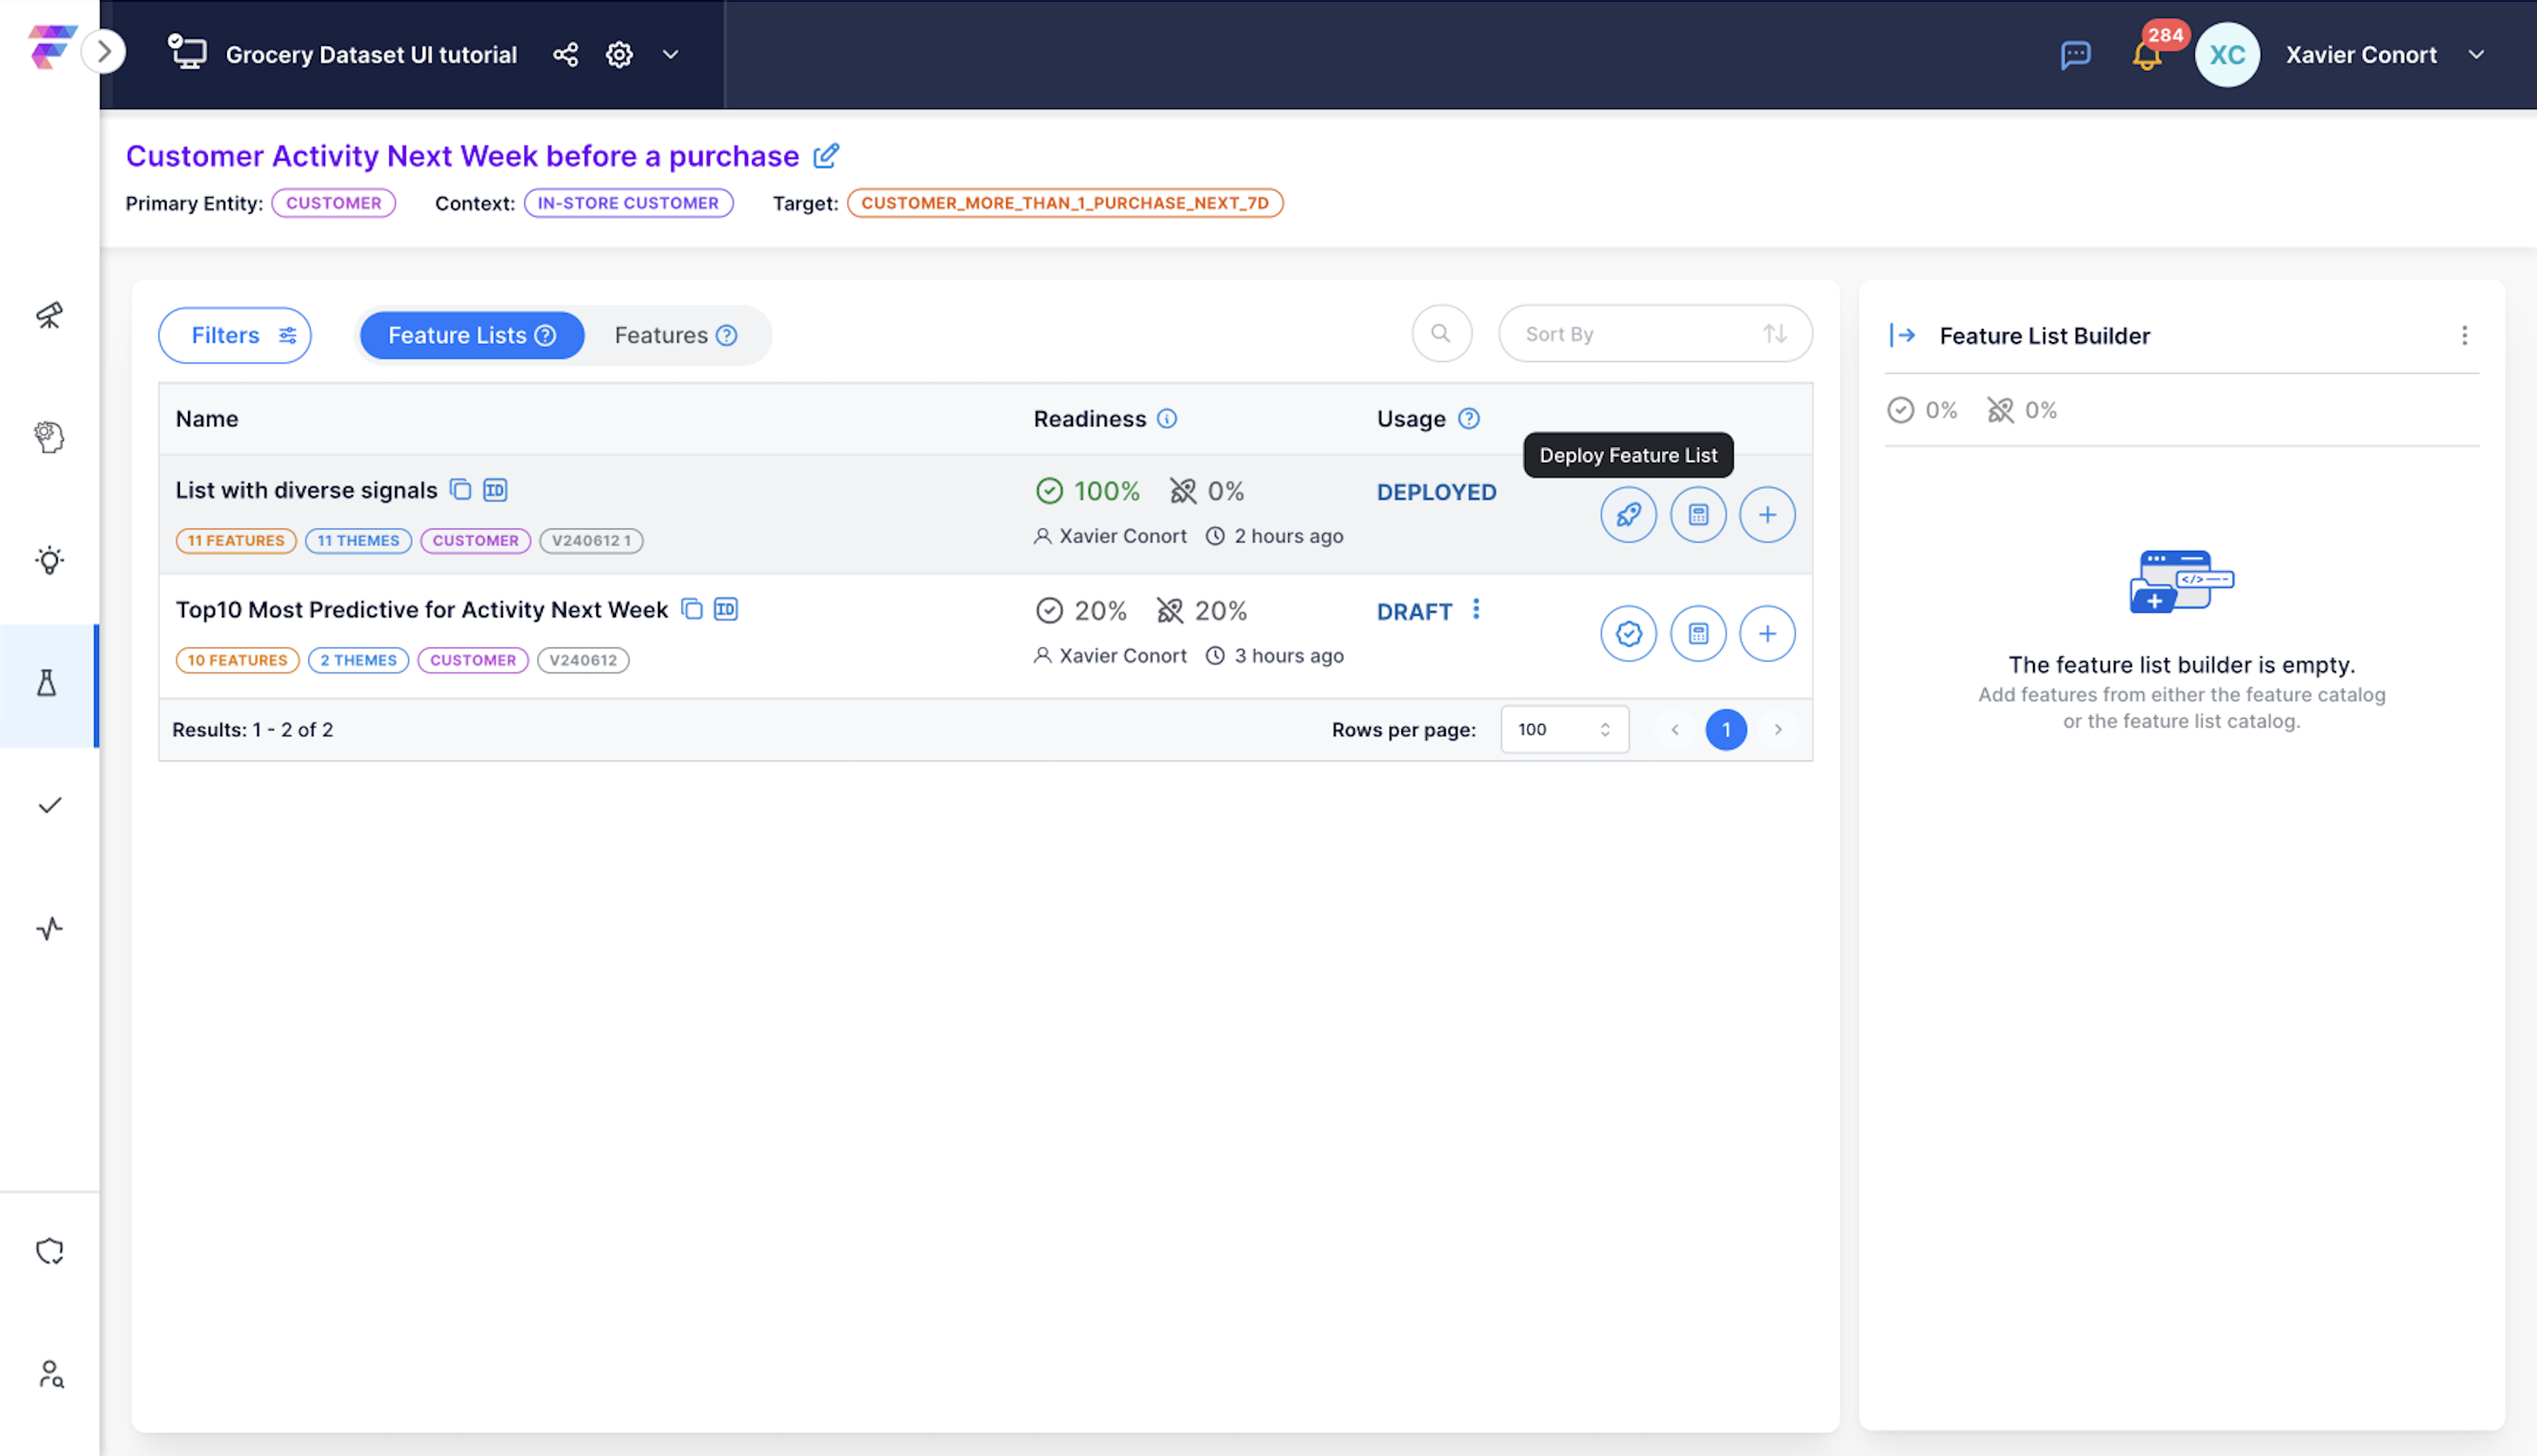Open the user search icon in the sidebar
The width and height of the screenshot is (2537, 1456).
click(51, 1374)
